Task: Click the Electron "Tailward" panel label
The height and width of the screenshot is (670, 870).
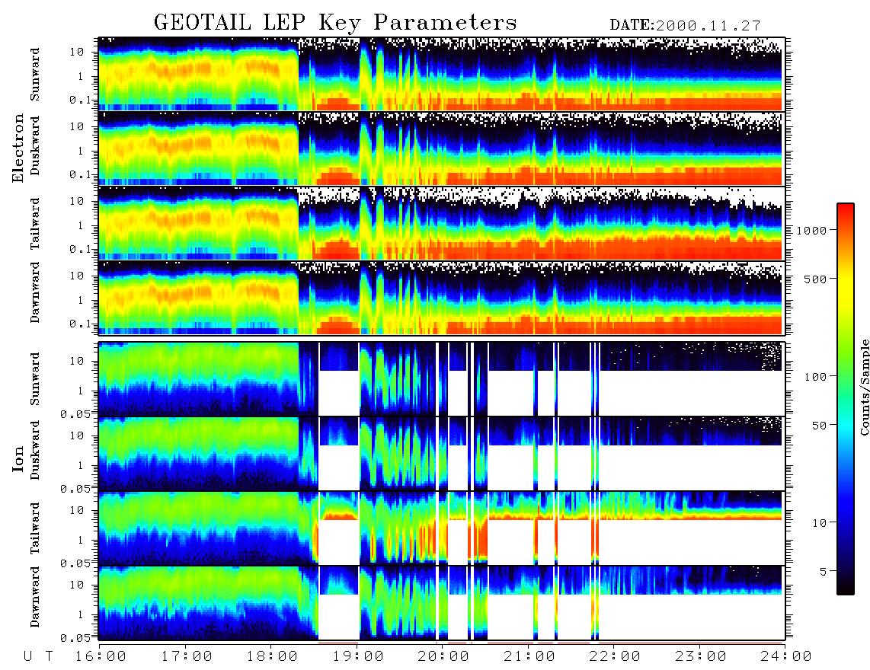Action: pos(35,223)
